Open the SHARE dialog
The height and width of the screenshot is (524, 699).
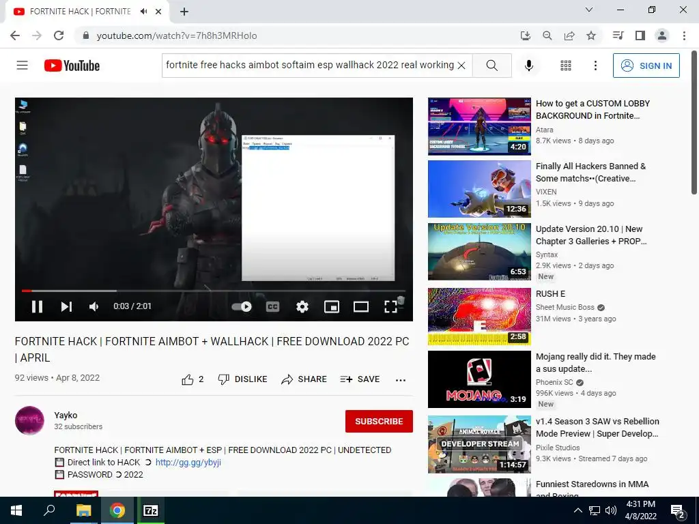pos(304,379)
